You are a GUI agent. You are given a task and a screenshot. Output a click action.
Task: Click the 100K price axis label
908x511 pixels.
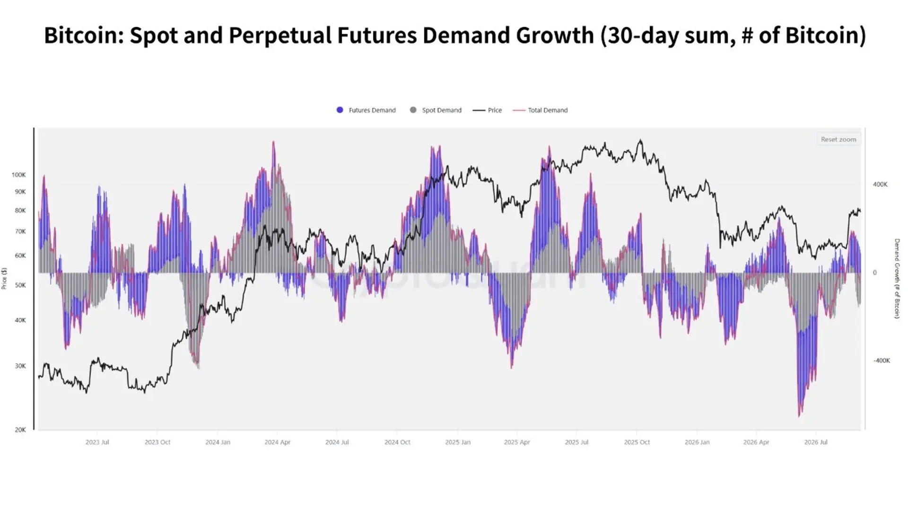(x=19, y=175)
